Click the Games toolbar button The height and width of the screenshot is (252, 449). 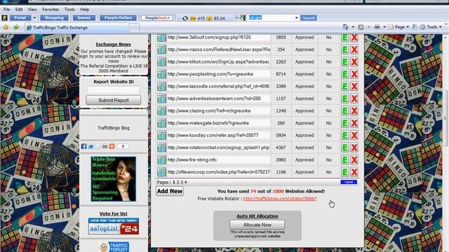pyautogui.click(x=84, y=18)
